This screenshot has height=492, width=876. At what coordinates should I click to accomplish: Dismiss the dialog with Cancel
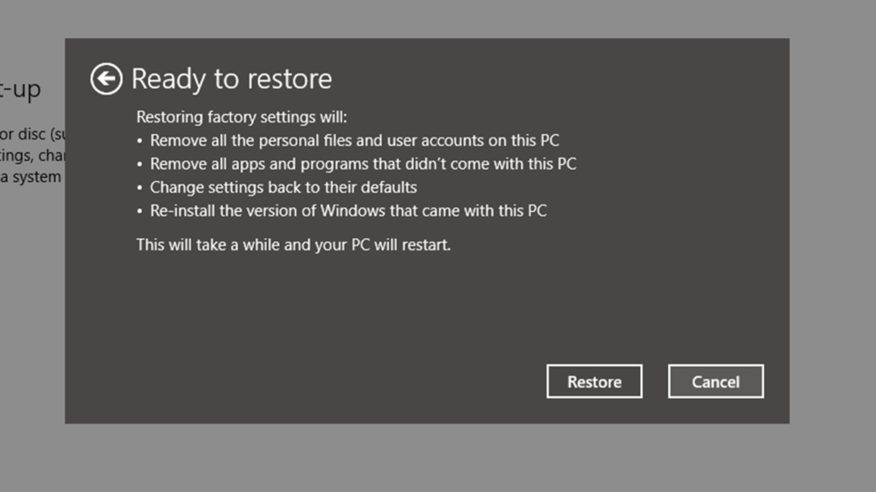[715, 381]
